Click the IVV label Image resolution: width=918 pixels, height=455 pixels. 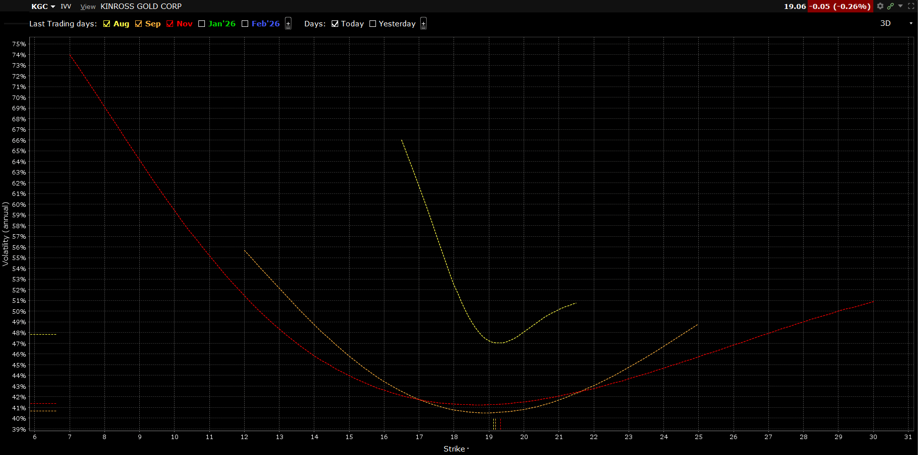click(x=66, y=6)
